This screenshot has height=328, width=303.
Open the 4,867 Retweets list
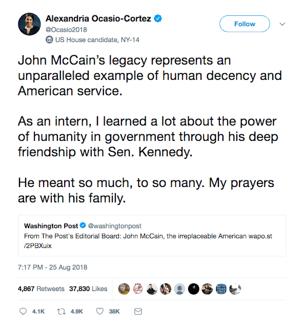point(41,289)
